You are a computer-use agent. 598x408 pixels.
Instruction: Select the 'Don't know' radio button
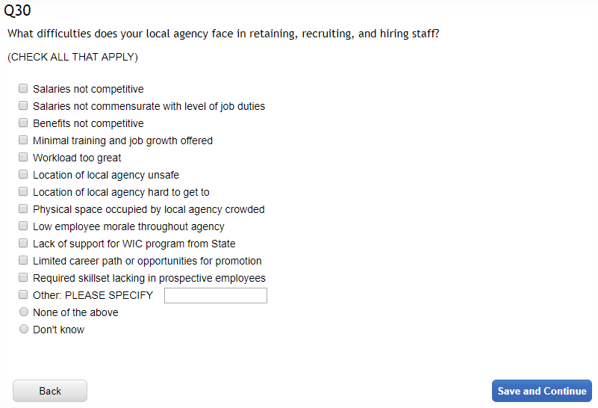point(24,329)
